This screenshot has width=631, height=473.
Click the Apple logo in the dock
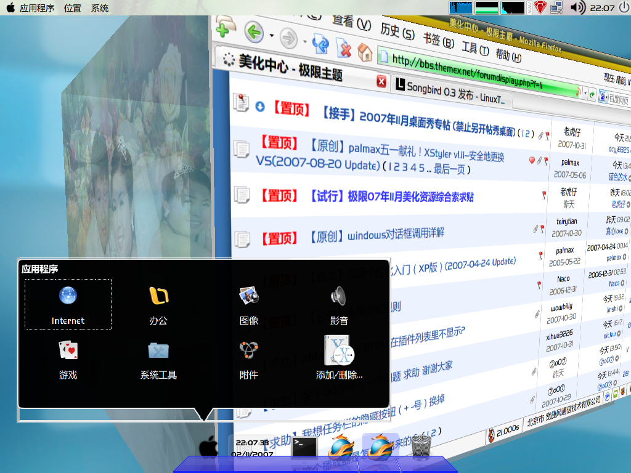click(x=208, y=446)
